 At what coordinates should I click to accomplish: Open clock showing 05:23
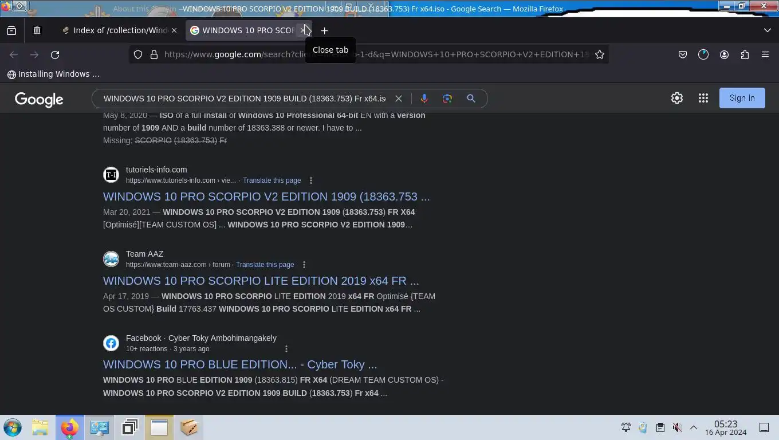pyautogui.click(x=726, y=427)
